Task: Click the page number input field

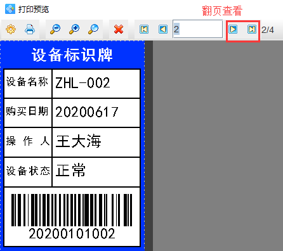Action: click(x=198, y=29)
